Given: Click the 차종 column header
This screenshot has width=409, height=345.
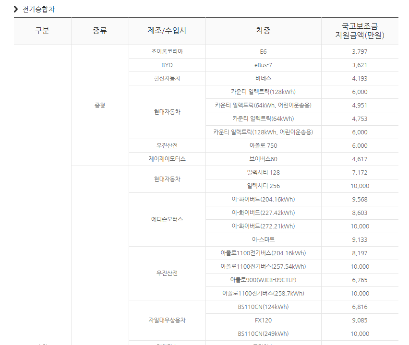Looking at the screenshot, I should (x=263, y=31).
